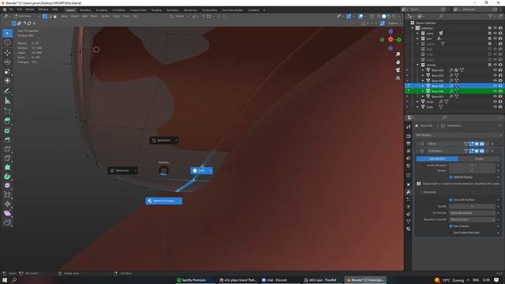Select the Rip Region tool
505x284 pixels.
click(7, 222)
